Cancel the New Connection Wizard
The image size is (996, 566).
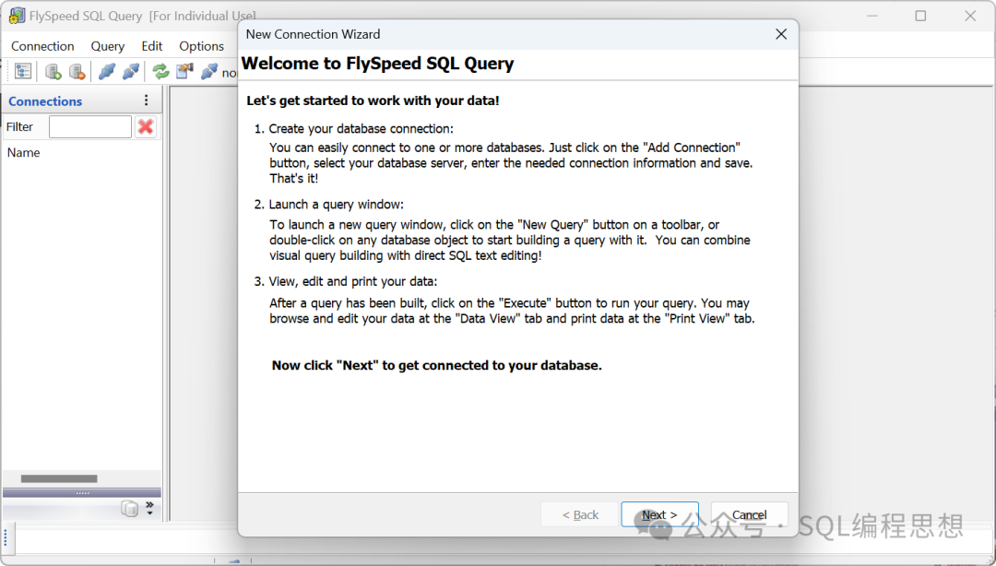click(749, 514)
